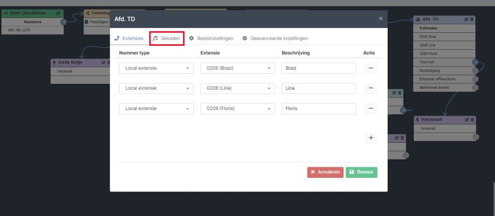The height and width of the screenshot is (216, 495).
Task: Select the 0209 Floris row in node
Action: point(444,54)
